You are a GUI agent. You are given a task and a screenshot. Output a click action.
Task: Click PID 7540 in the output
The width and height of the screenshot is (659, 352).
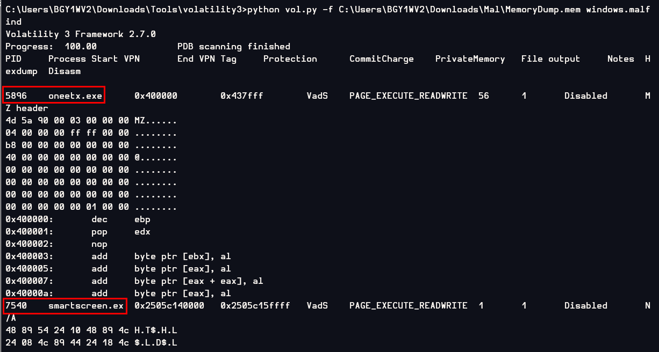[x=16, y=305]
